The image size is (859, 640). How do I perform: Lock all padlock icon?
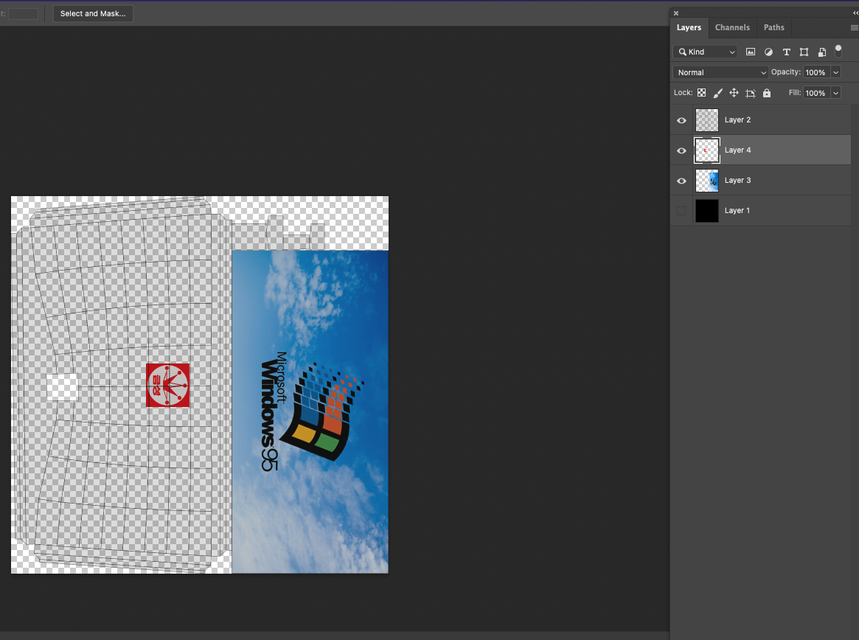click(767, 93)
